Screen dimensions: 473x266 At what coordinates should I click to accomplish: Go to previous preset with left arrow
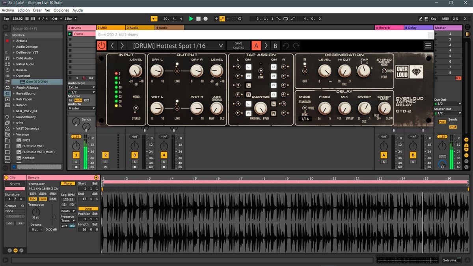112,46
